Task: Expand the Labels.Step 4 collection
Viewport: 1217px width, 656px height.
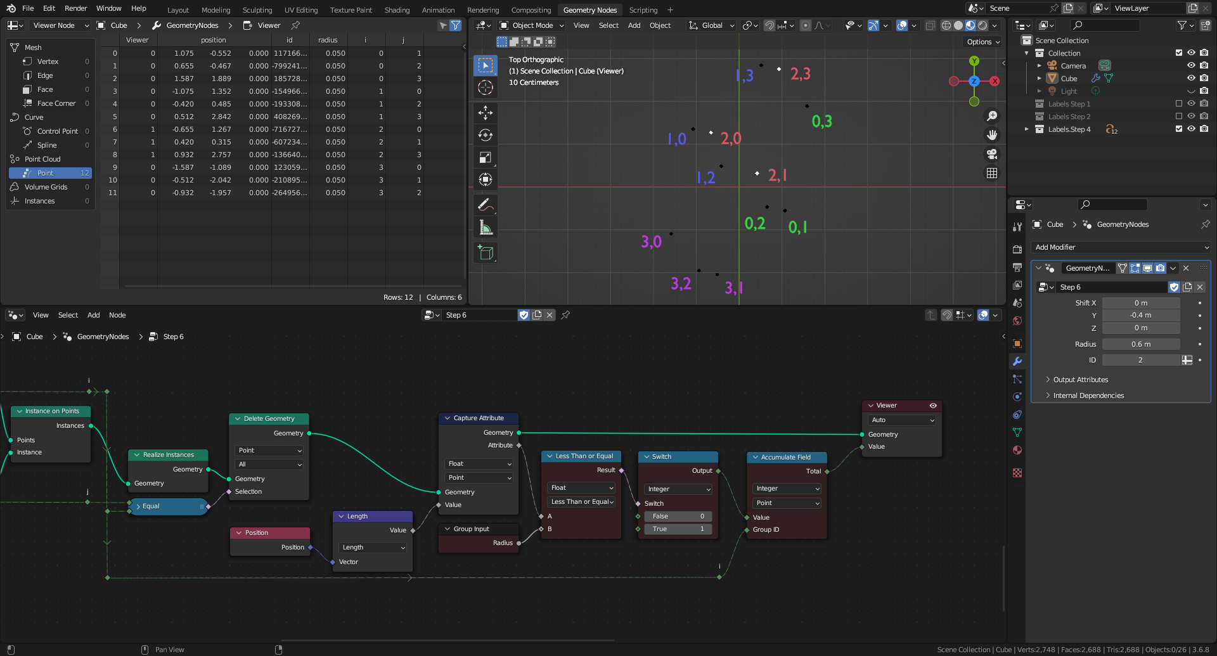Action: point(1027,129)
